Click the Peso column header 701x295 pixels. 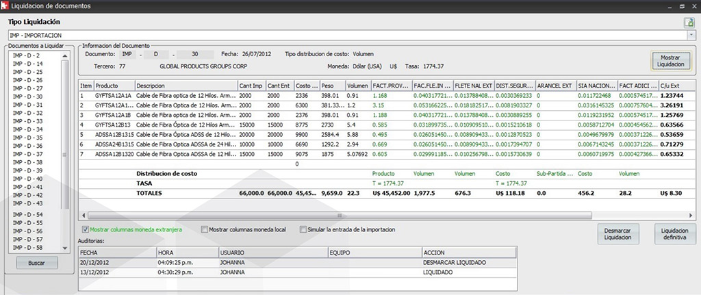[332, 86]
